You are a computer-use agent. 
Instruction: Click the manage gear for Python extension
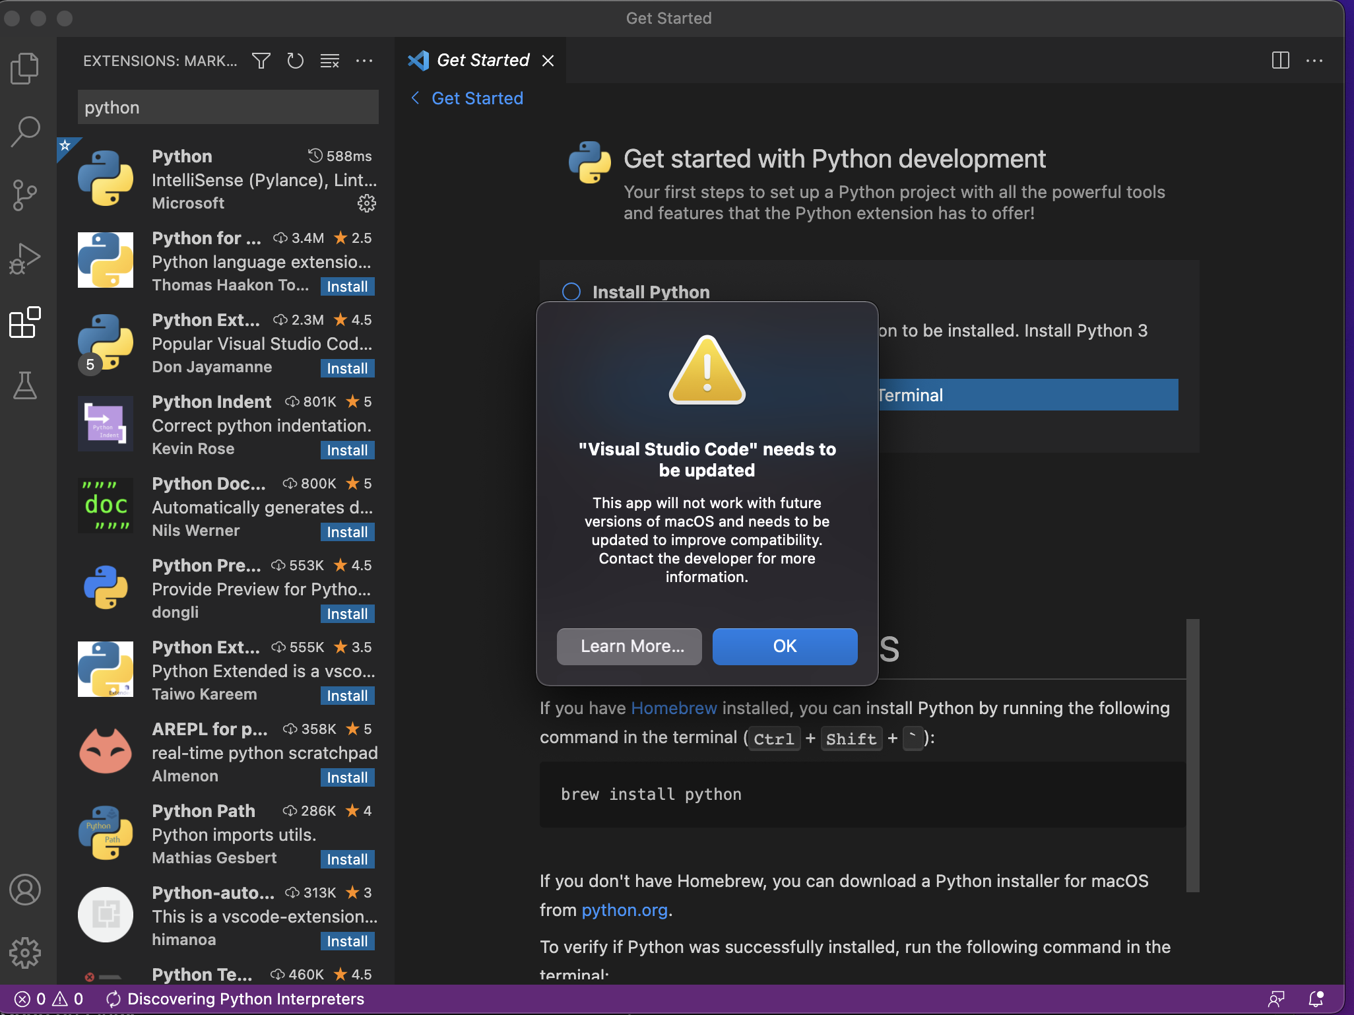point(367,203)
